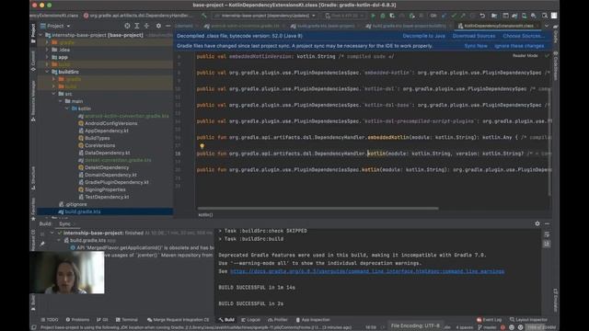This screenshot has height=331, width=589.
Task: Click the red error indicator in status bar
Action: click(502, 327)
